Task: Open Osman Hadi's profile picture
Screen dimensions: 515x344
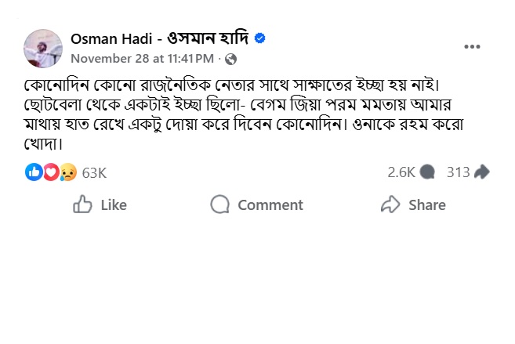Action: 44,48
